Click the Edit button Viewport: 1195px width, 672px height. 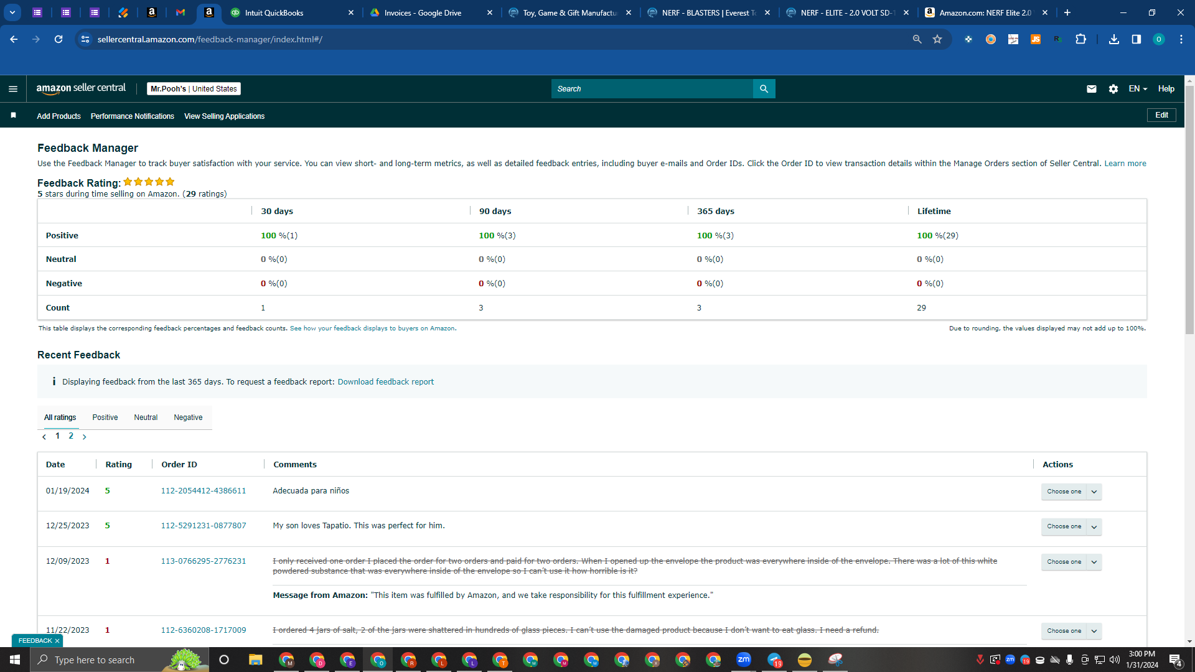pyautogui.click(x=1161, y=115)
